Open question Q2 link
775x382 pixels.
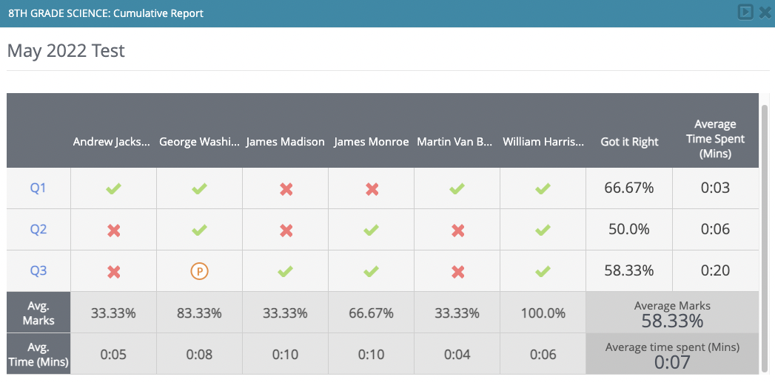(x=38, y=229)
